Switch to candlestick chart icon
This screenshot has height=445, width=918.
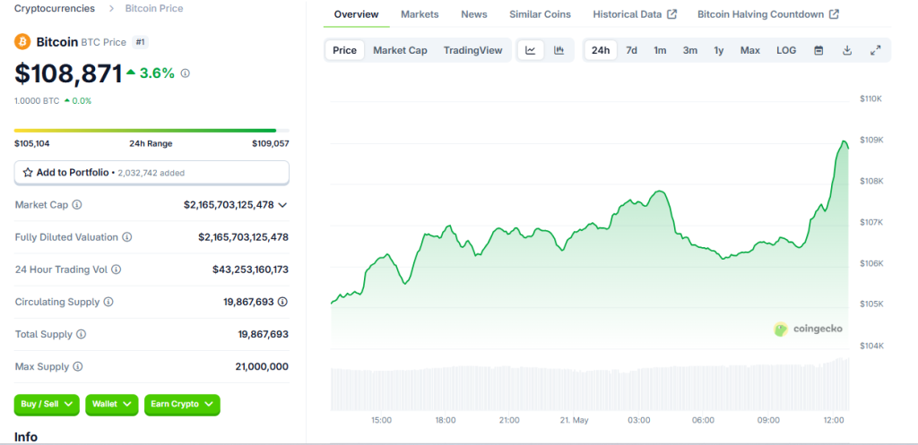[559, 50]
